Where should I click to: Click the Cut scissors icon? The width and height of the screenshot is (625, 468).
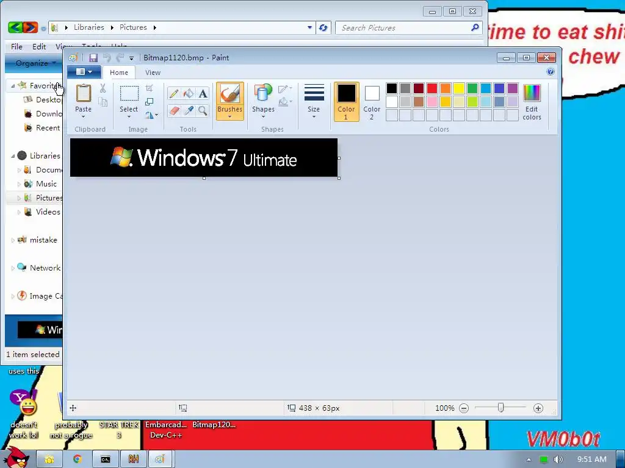pyautogui.click(x=103, y=88)
